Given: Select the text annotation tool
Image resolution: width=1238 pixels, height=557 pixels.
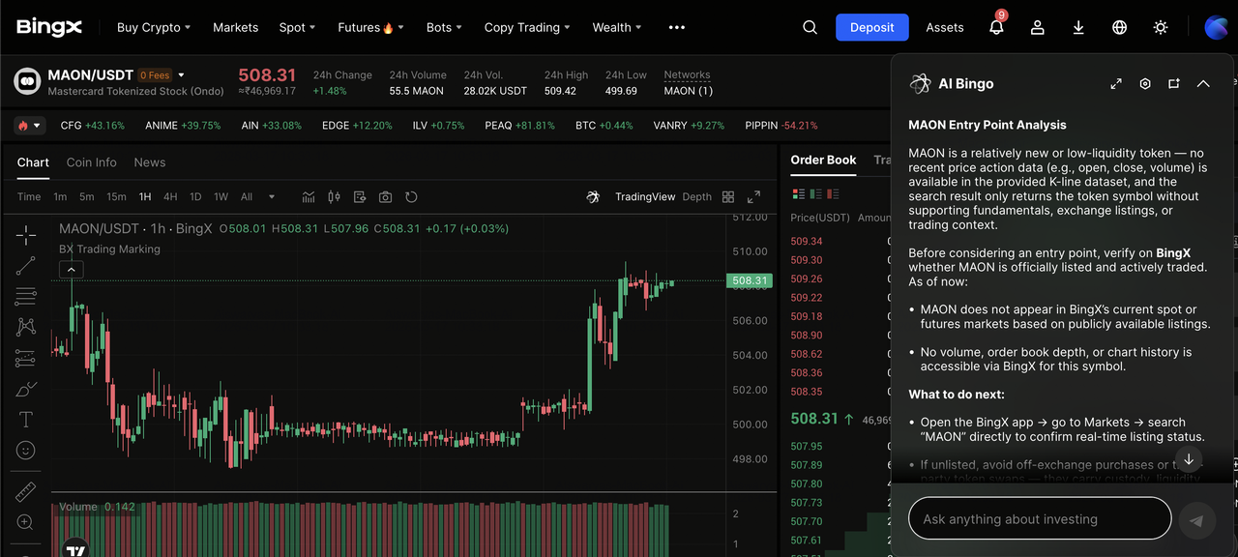Looking at the screenshot, I should click(x=26, y=420).
